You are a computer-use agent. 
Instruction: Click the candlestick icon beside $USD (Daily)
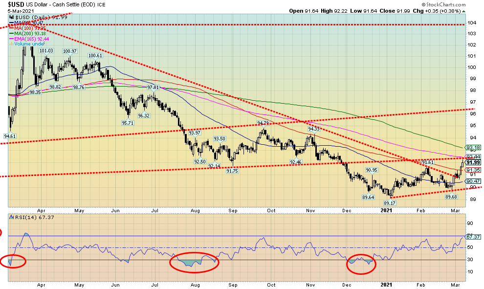pyautogui.click(x=12, y=18)
